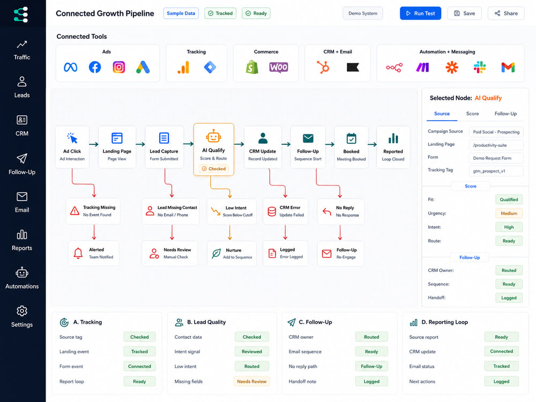This screenshot has width=536, height=402.
Task: Click the Checked badge on AI Qualify
Action: (214, 169)
